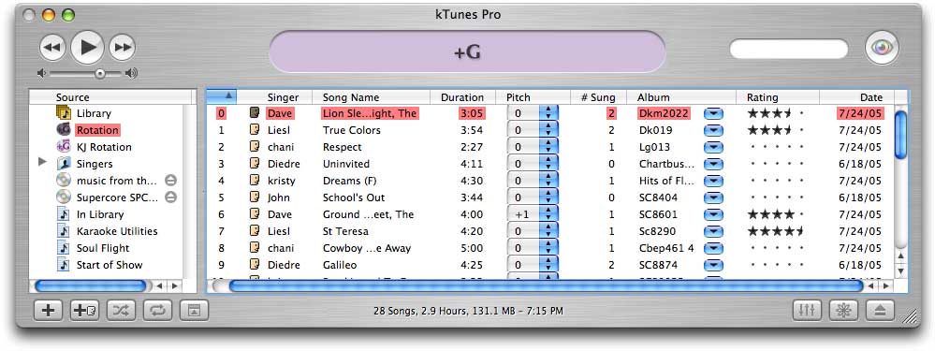
Task: Click the fast-forward playback button
Action: [x=123, y=48]
